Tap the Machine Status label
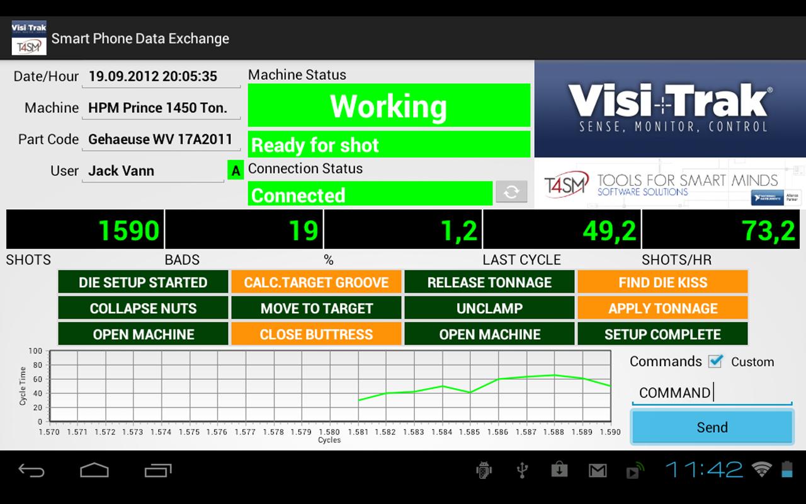This screenshot has width=806, height=504. coord(297,74)
